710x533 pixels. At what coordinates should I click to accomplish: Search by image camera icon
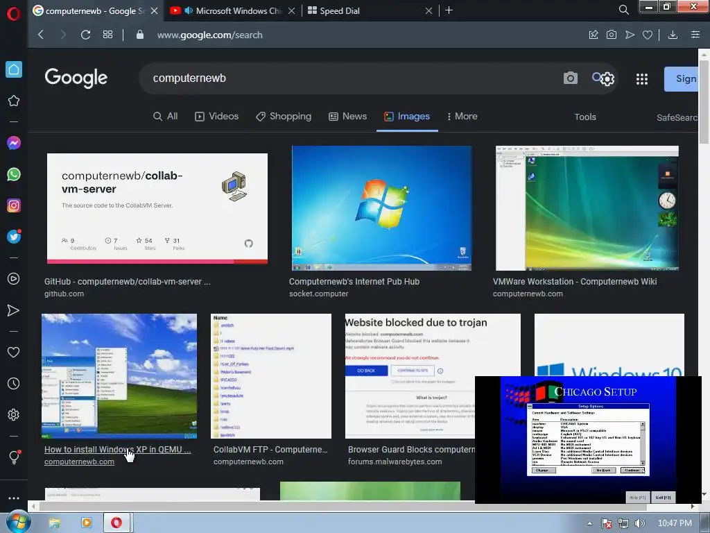tap(570, 78)
